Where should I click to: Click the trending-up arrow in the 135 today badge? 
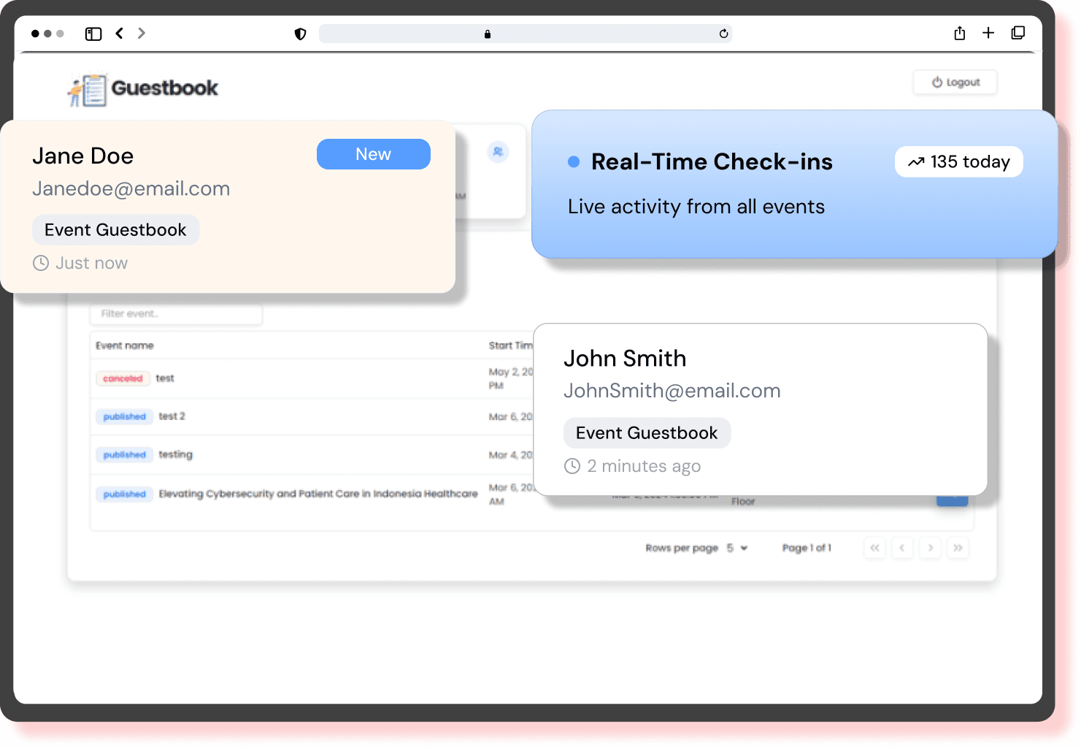tap(916, 161)
